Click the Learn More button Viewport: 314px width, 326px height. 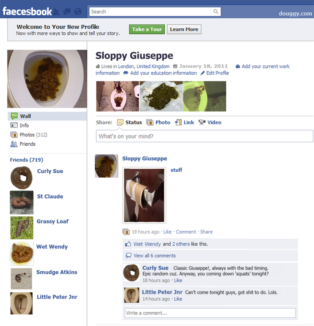(184, 29)
